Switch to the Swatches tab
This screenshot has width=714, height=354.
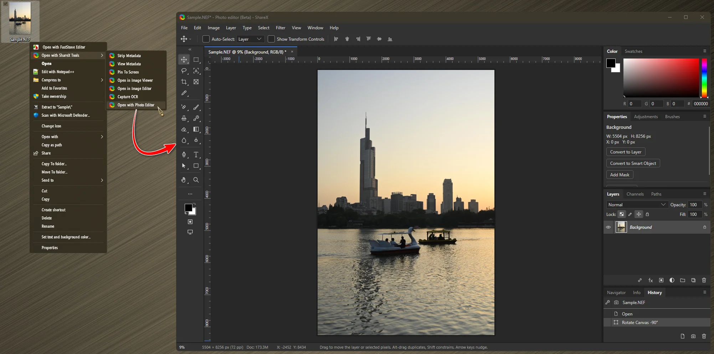633,51
